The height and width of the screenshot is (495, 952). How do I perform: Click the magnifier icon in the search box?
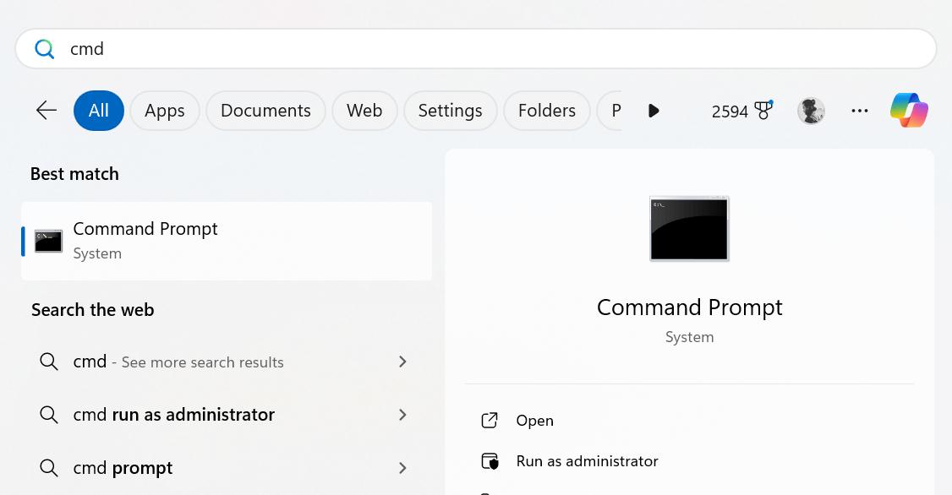click(x=44, y=48)
